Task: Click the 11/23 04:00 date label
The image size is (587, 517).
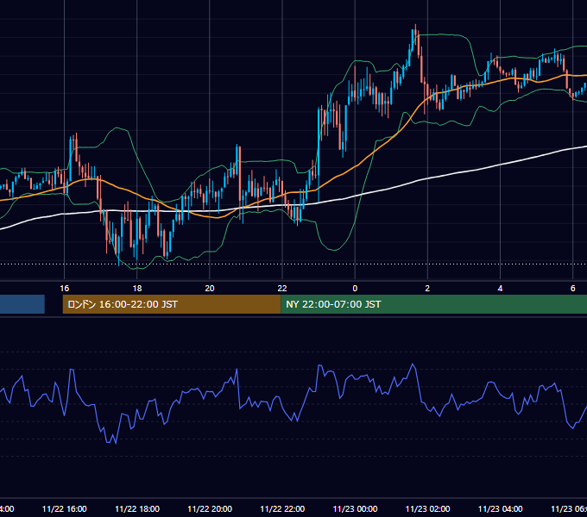Action: coord(500,508)
